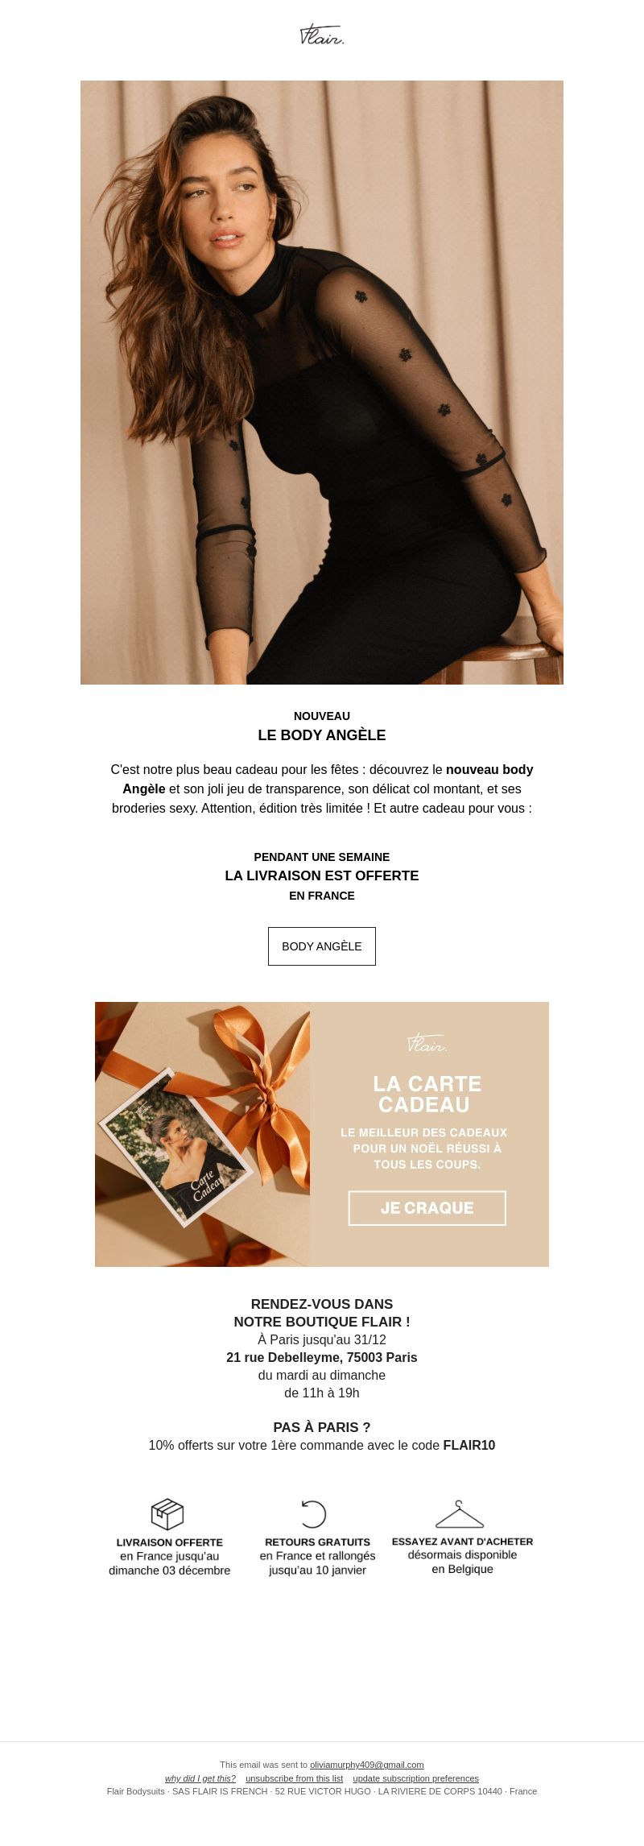644x1846 pixels.
Task: Click the Flair logo at top
Action: tap(322, 35)
